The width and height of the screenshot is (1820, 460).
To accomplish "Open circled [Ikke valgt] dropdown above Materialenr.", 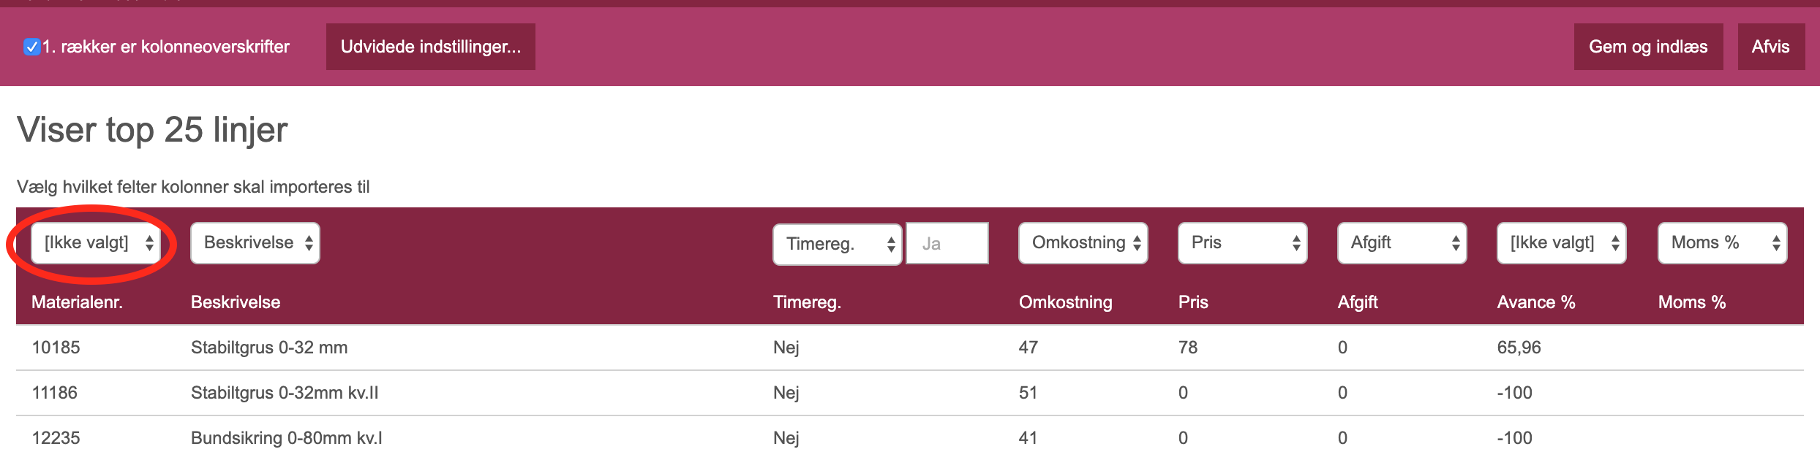I will pos(96,243).
